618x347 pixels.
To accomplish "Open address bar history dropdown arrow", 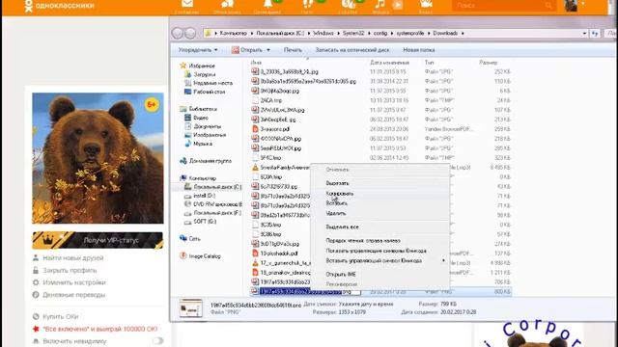I will pyautogui.click(x=584, y=34).
